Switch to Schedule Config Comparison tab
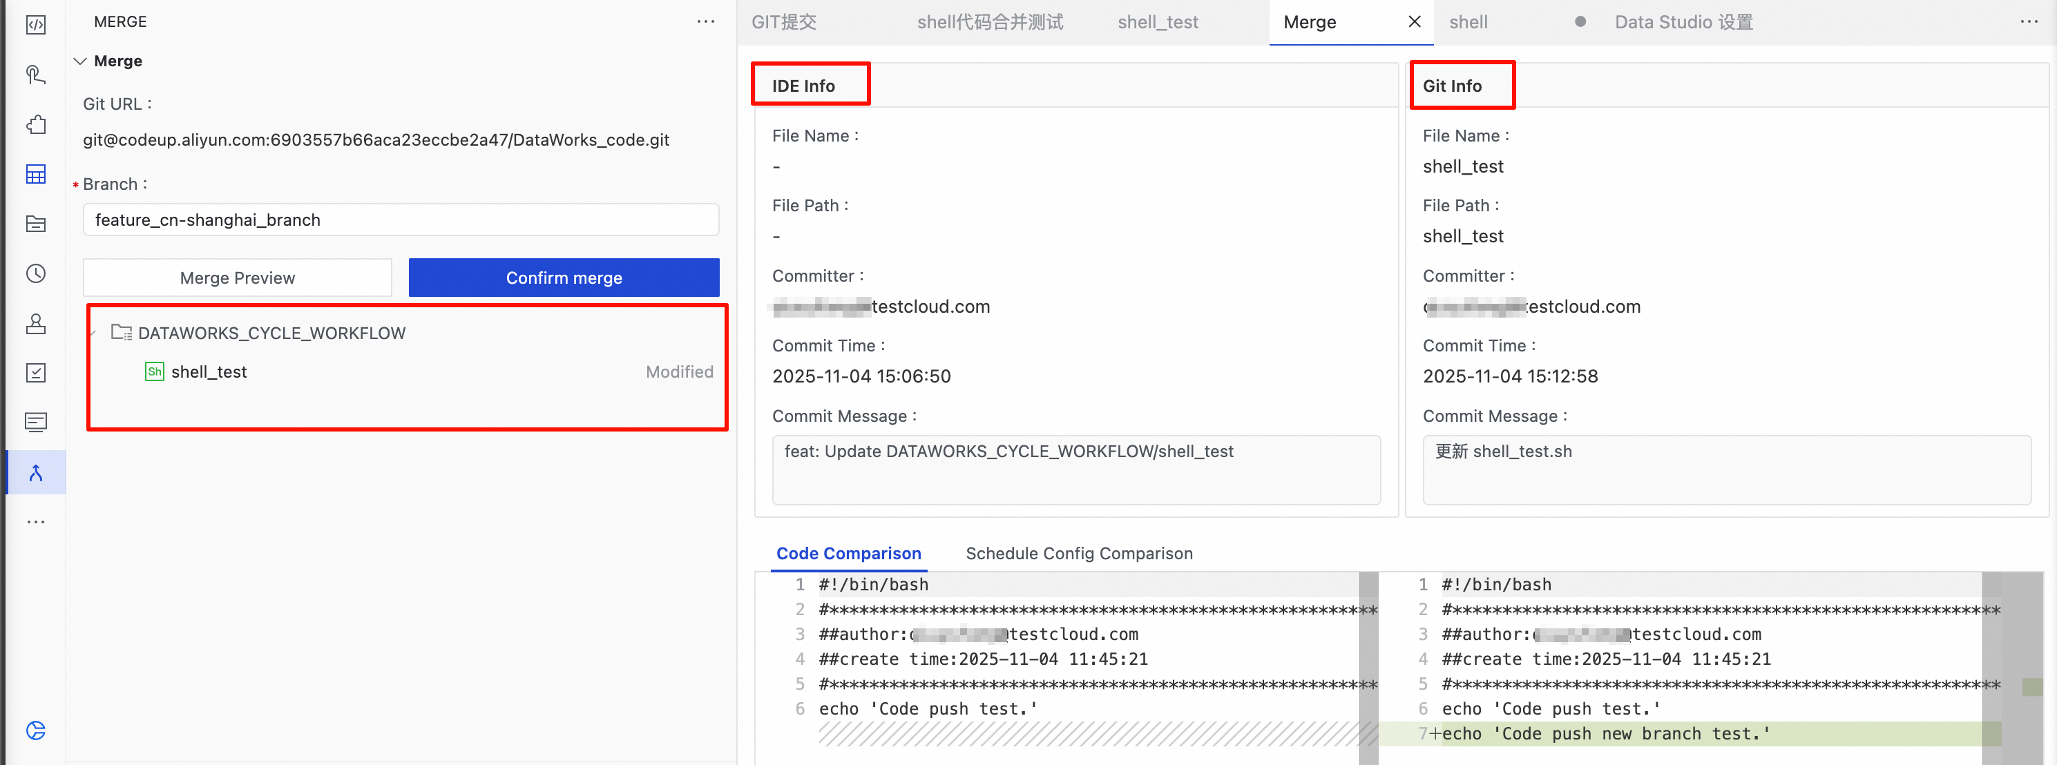Screen dimensions: 2057x765 pyautogui.click(x=1078, y=554)
